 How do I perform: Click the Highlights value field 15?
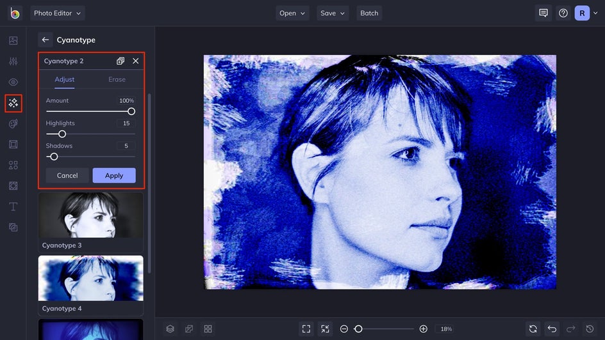click(x=126, y=123)
